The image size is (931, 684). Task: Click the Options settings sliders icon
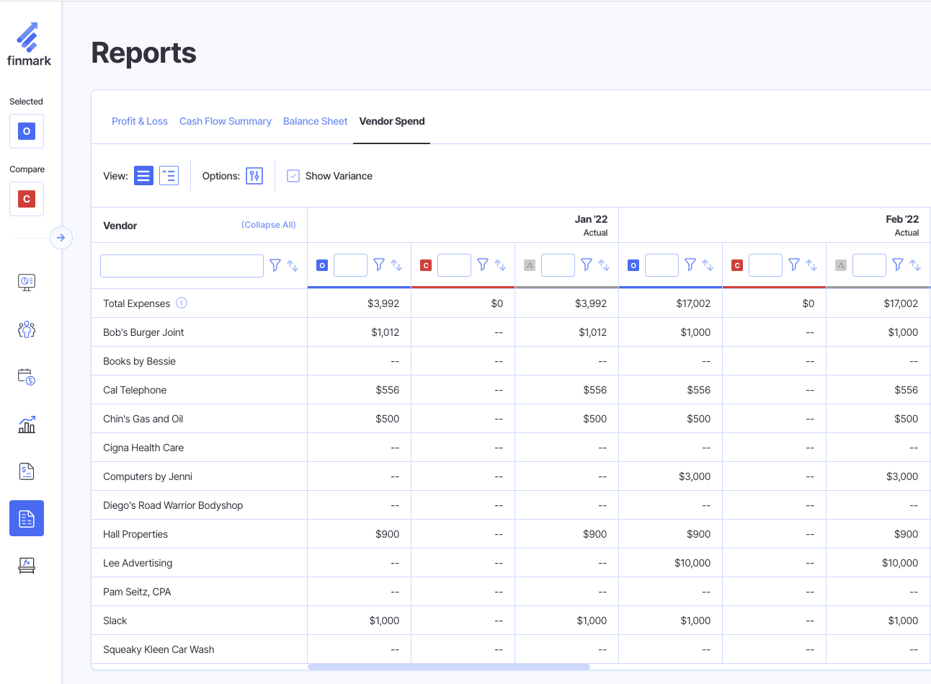[254, 176]
